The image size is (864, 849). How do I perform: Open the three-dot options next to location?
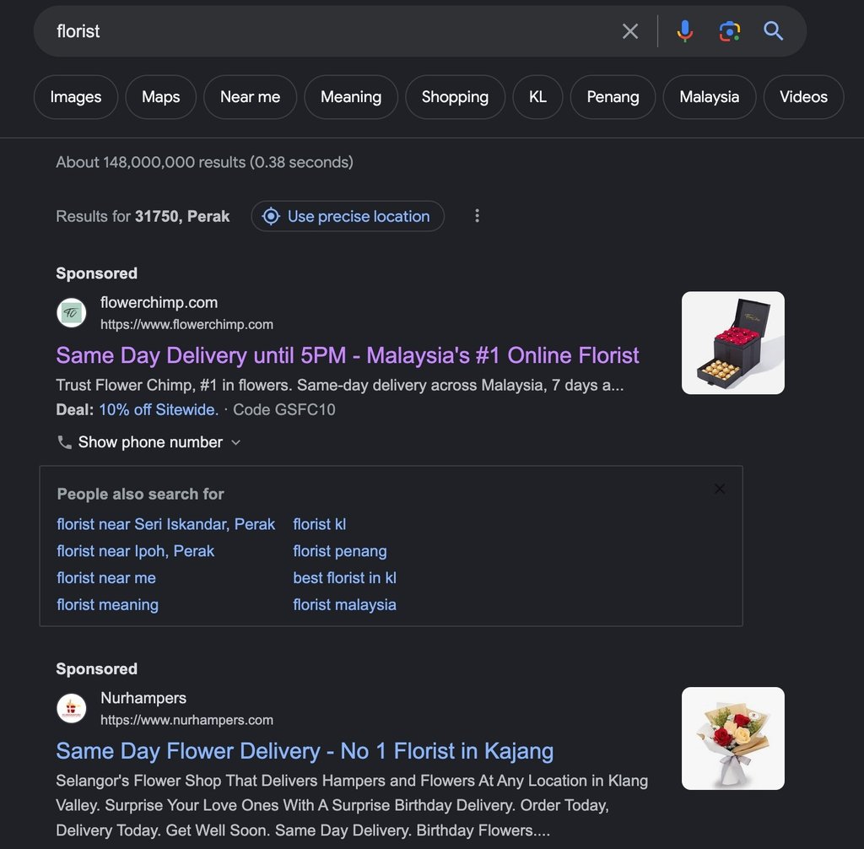point(477,216)
